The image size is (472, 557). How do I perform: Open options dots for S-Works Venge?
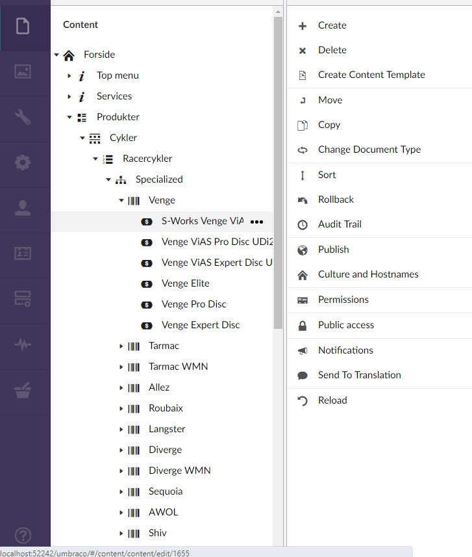pyautogui.click(x=257, y=222)
